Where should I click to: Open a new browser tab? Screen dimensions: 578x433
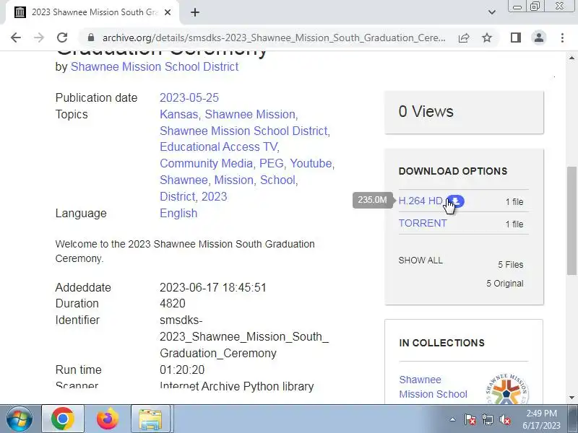pyautogui.click(x=195, y=12)
